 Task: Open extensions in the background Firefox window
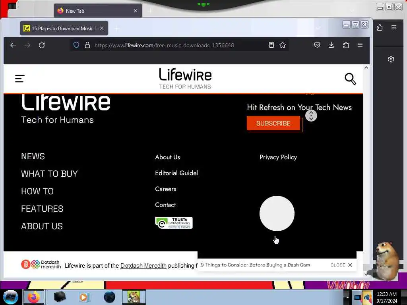pos(380,27)
